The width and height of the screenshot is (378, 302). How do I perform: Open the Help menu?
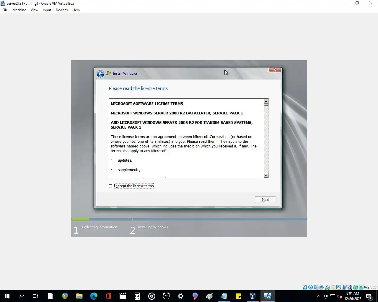[x=76, y=10]
